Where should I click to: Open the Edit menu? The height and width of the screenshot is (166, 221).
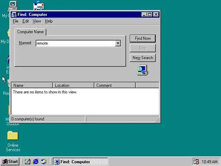tap(26, 21)
